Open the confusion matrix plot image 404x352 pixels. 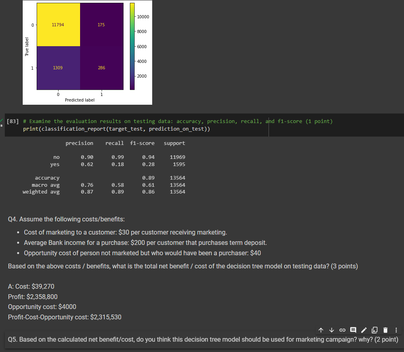pyautogui.click(x=87, y=53)
